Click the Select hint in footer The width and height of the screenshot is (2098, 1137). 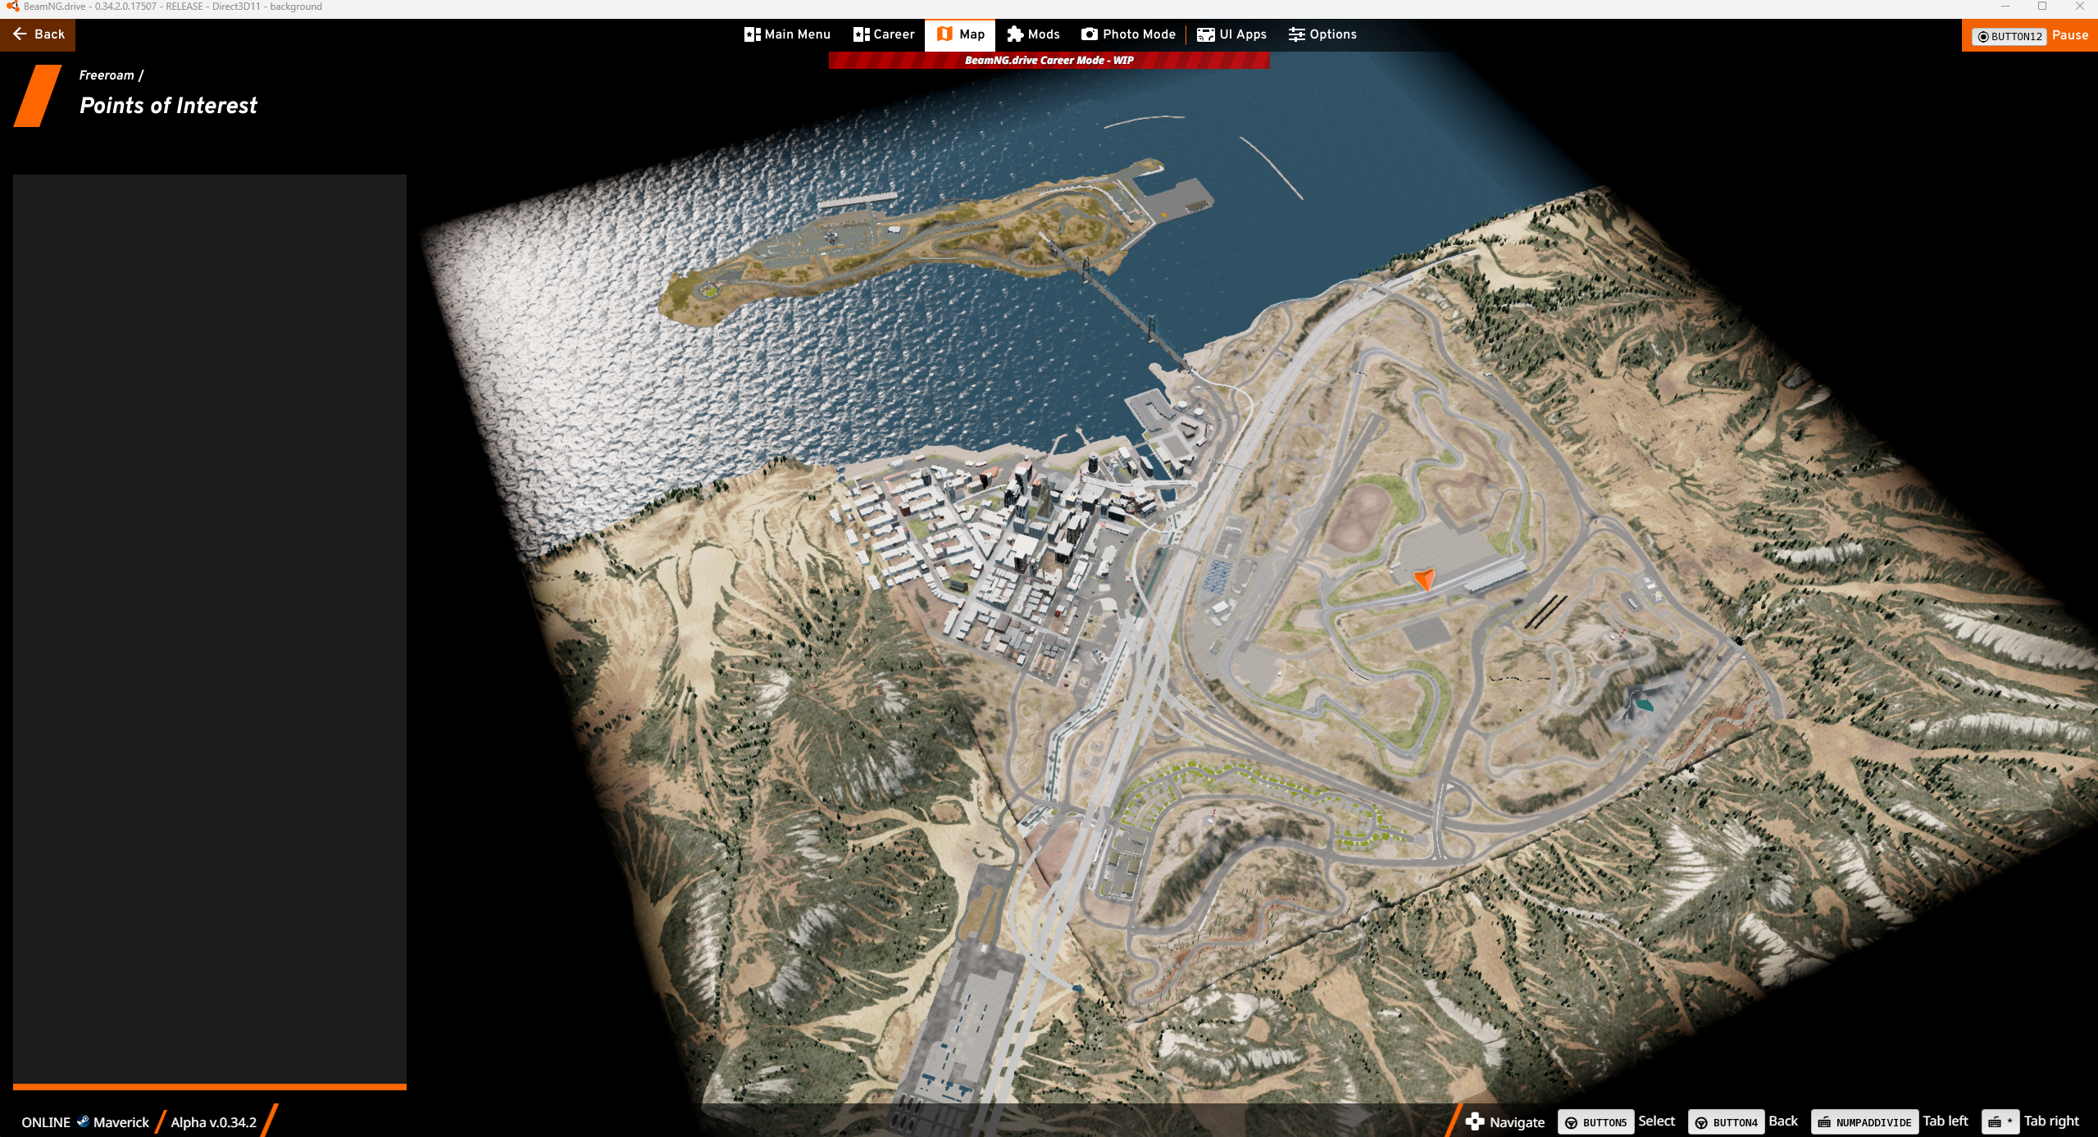pos(1655,1121)
